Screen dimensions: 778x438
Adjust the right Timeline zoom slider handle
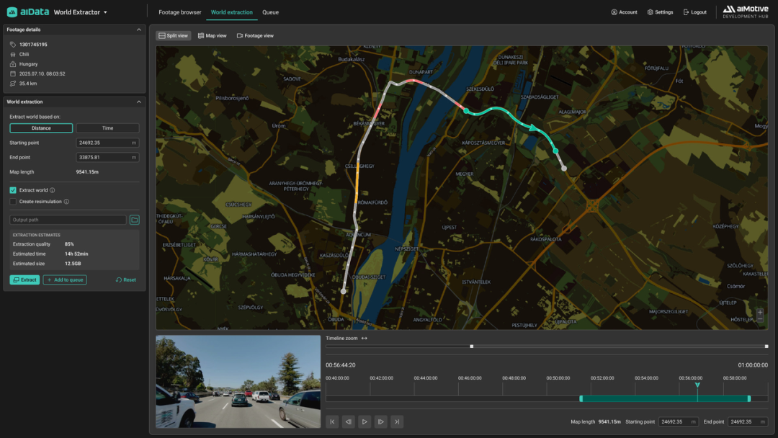(x=766, y=347)
